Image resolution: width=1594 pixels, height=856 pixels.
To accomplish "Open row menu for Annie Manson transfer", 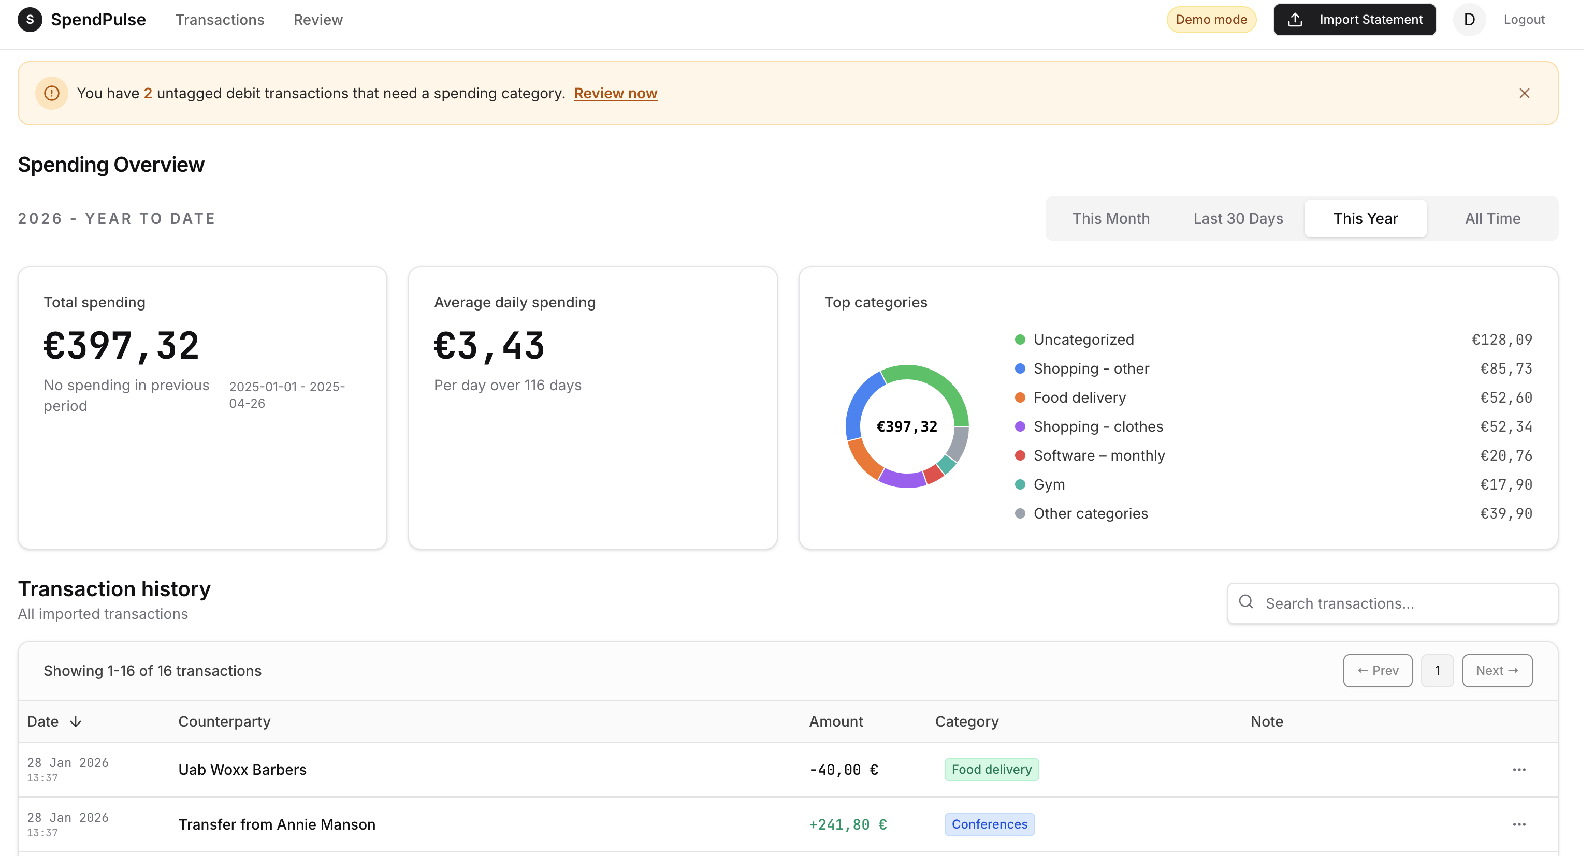I will [x=1519, y=824].
